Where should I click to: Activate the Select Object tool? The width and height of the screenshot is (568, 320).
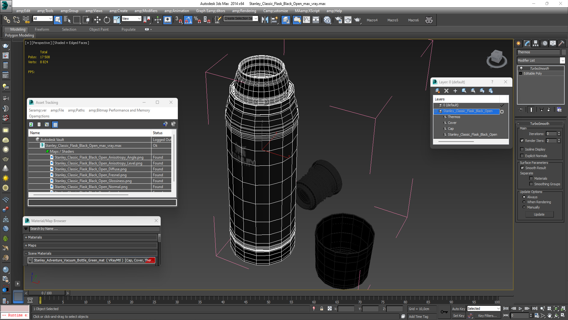pyautogui.click(x=58, y=20)
